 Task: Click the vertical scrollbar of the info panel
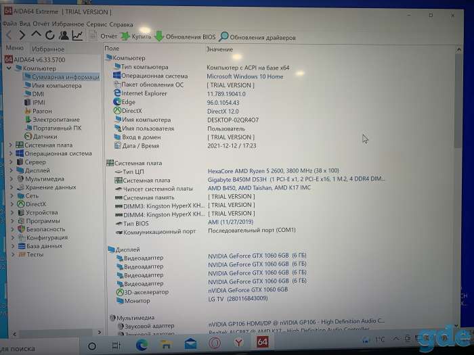coord(458,187)
